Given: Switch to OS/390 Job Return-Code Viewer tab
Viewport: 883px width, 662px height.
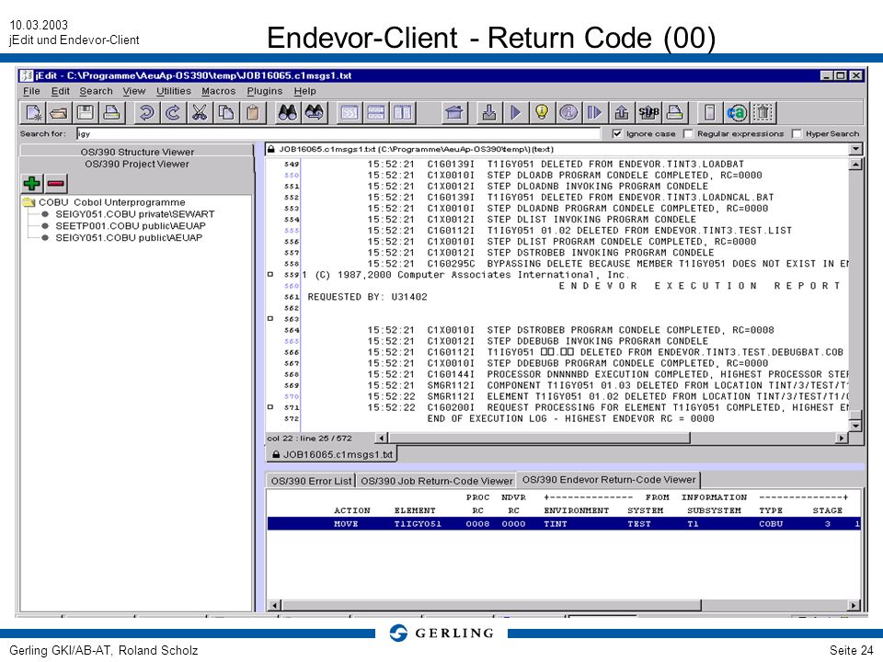Looking at the screenshot, I should [x=436, y=481].
